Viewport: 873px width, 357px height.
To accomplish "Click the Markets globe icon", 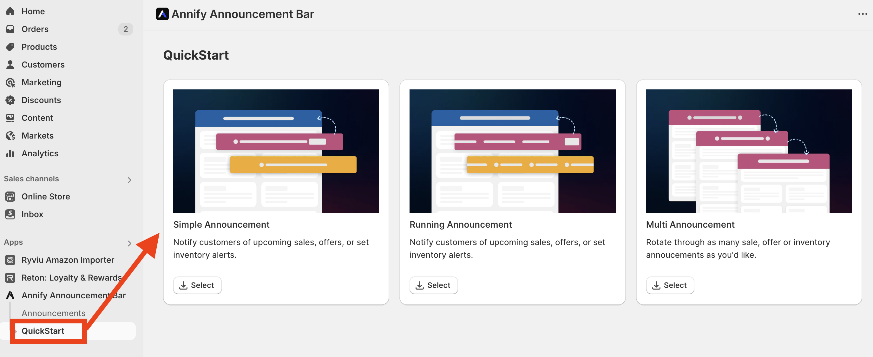I will (x=10, y=135).
